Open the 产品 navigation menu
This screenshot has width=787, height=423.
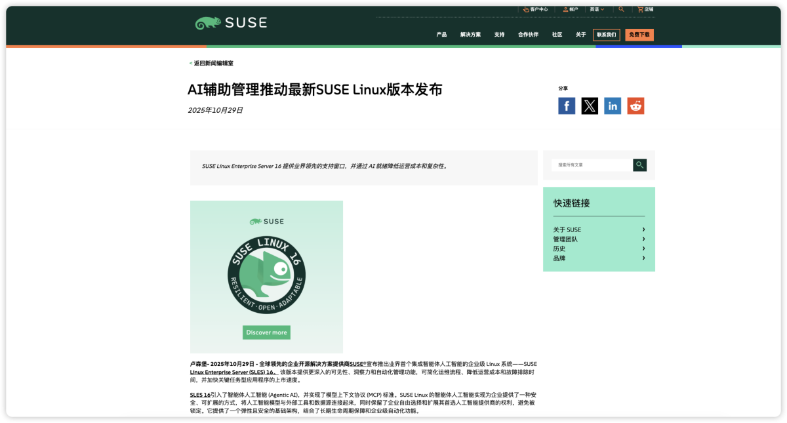click(x=441, y=35)
